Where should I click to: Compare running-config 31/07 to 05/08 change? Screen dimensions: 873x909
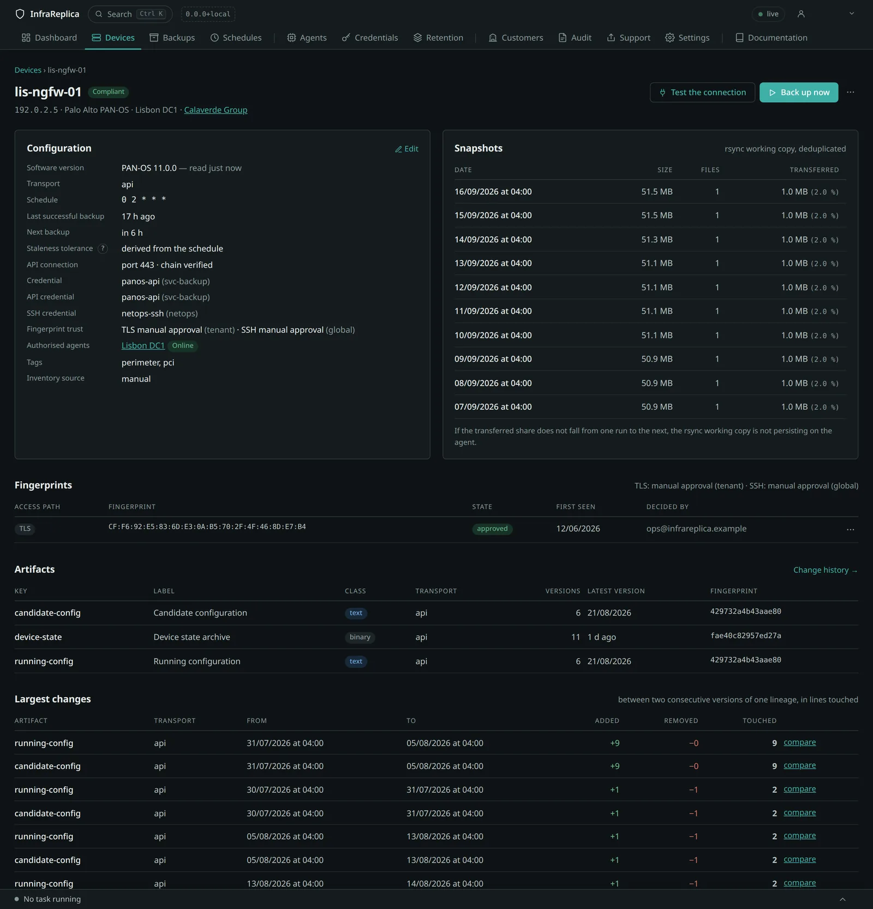point(800,742)
